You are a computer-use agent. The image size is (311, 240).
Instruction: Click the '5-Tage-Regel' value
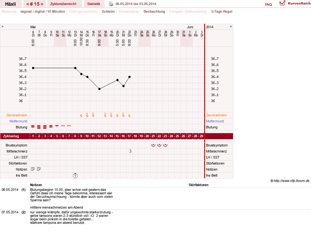[222, 11]
